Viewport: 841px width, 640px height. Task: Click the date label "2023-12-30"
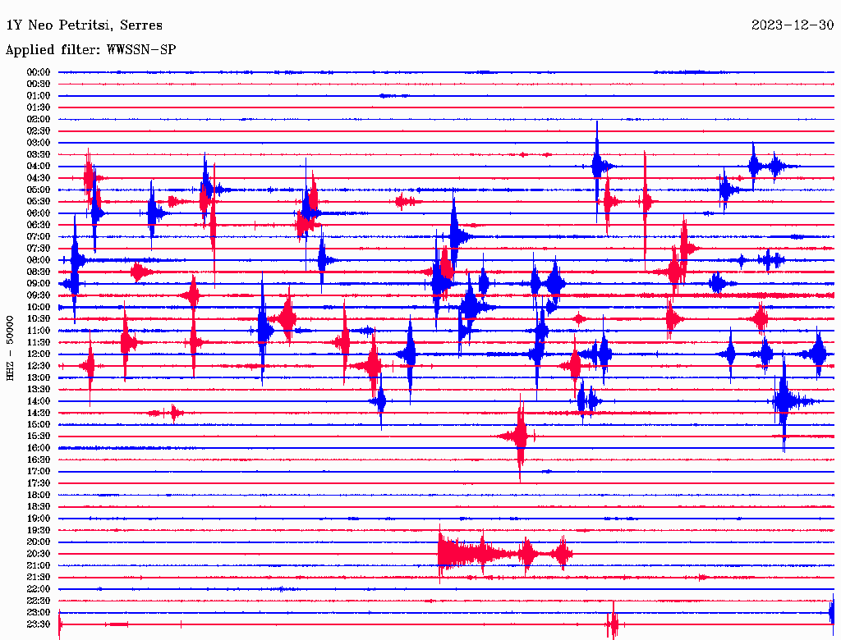click(x=793, y=25)
